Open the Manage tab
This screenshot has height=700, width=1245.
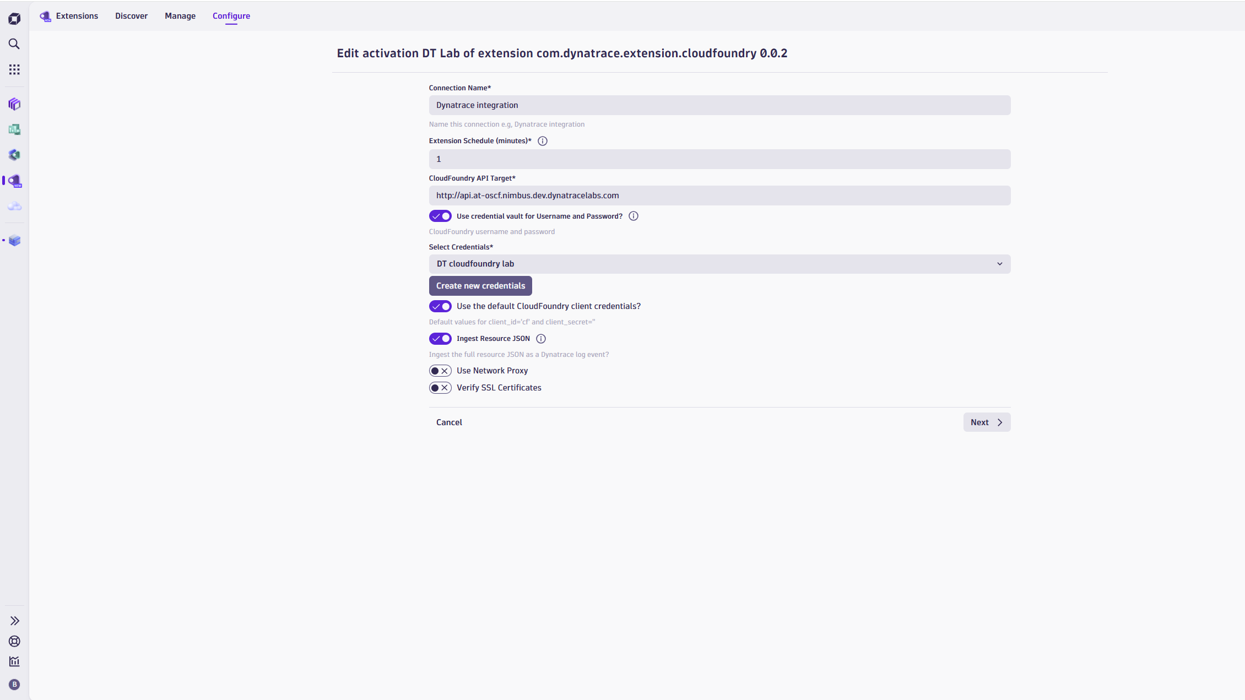click(x=180, y=16)
